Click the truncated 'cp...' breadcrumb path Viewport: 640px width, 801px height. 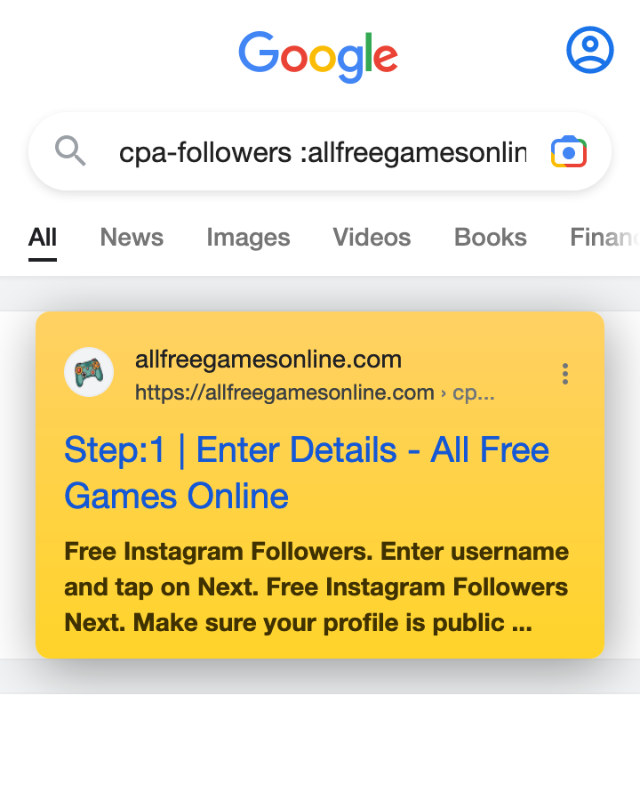point(474,392)
